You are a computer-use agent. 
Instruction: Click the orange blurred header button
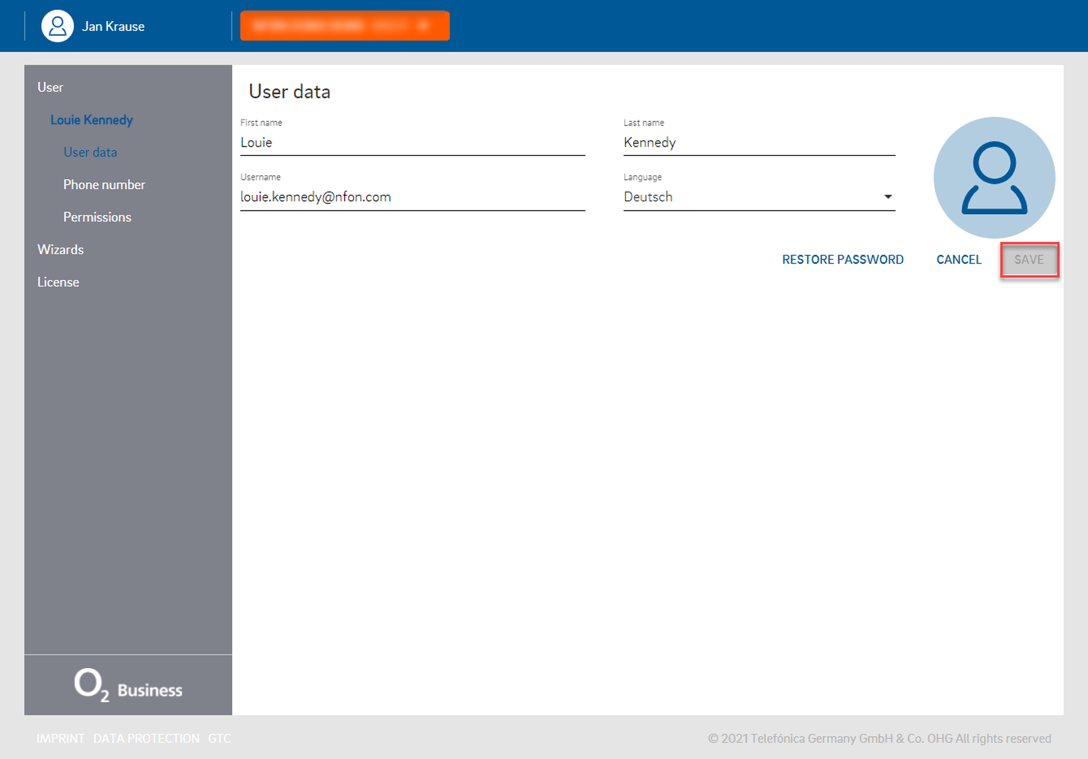[345, 26]
